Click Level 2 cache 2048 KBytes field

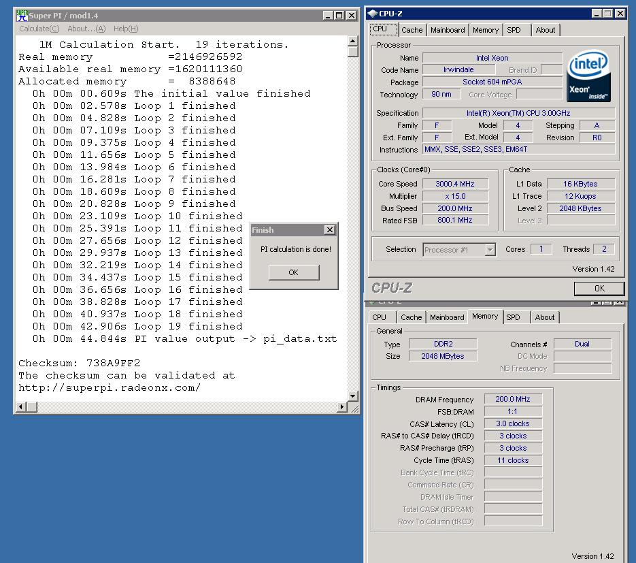click(x=580, y=208)
